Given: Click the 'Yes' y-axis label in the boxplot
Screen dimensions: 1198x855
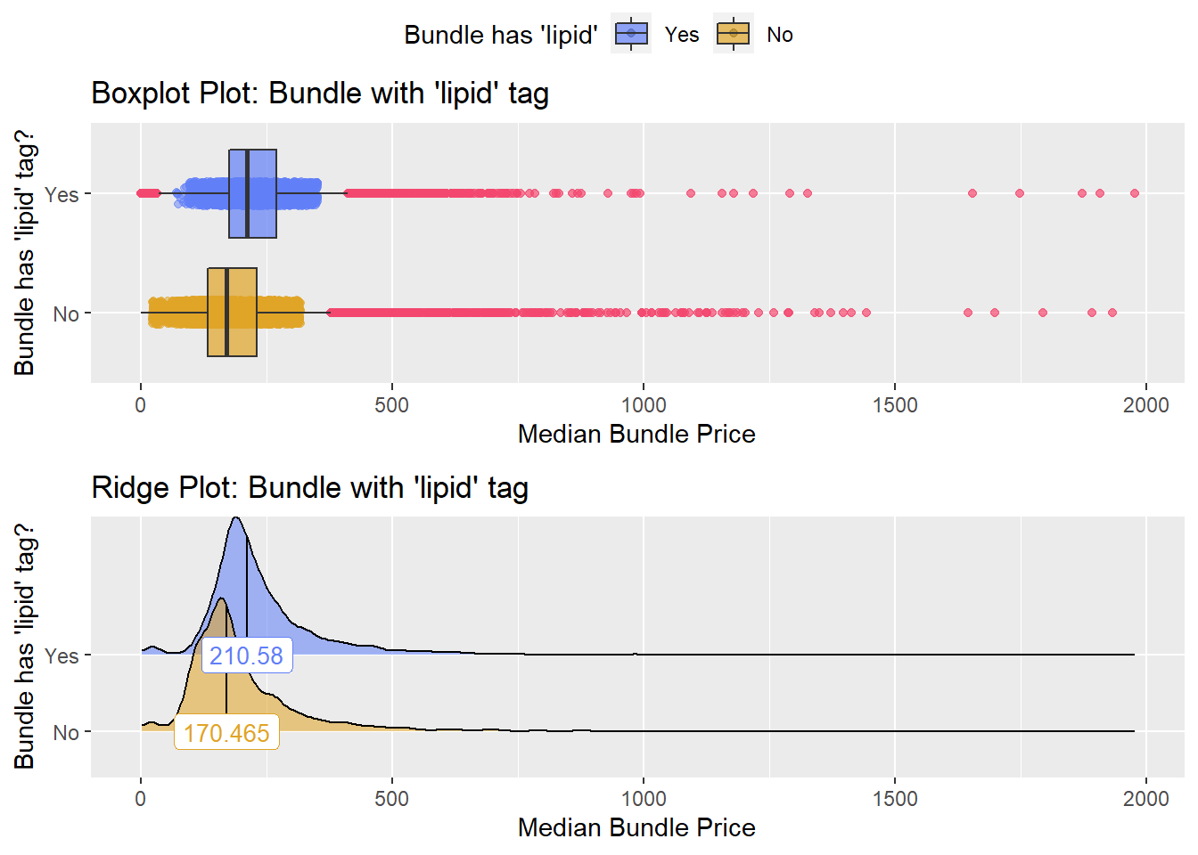Looking at the screenshot, I should point(62,194).
